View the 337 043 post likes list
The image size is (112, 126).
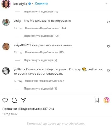28,109
